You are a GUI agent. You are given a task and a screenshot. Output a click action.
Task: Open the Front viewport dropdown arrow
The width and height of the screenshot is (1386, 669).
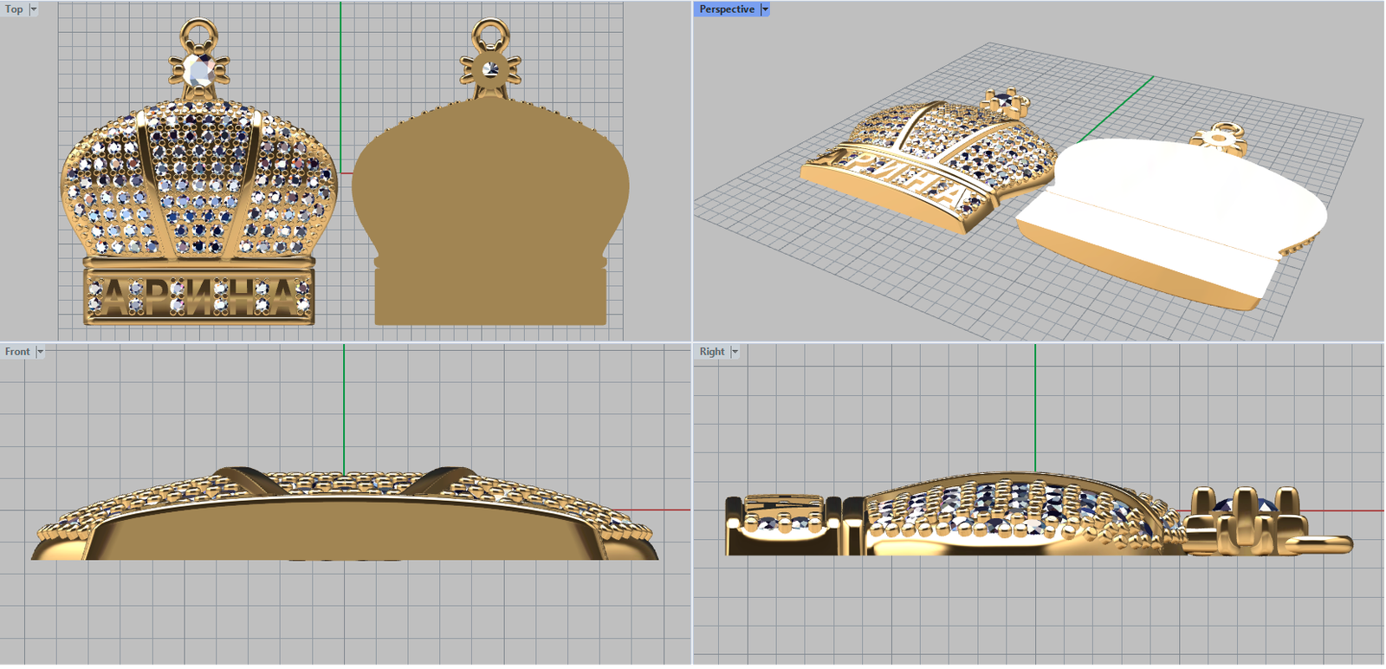click(x=40, y=352)
